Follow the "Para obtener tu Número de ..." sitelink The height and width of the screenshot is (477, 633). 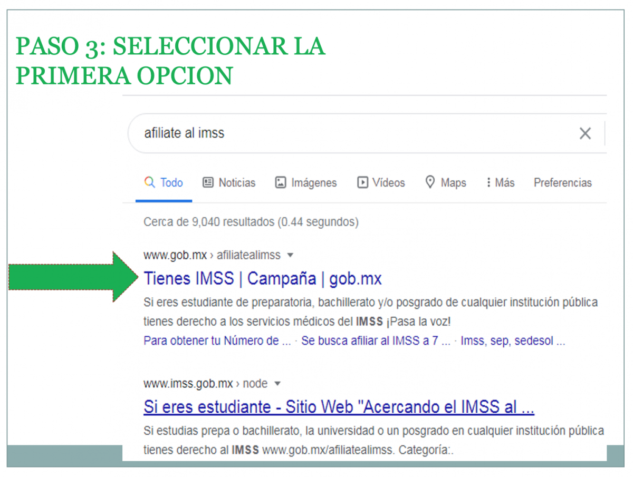pos(217,341)
